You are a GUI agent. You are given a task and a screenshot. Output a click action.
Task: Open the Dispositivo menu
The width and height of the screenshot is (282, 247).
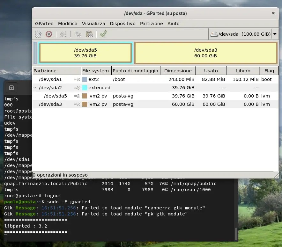pos(122,24)
